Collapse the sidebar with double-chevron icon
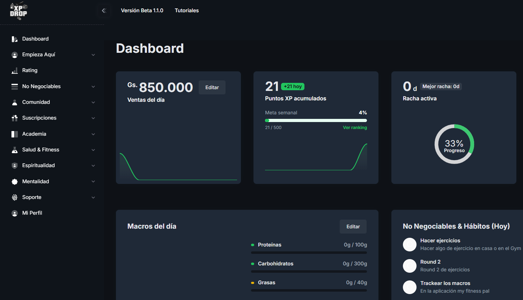The image size is (523, 300). click(104, 10)
